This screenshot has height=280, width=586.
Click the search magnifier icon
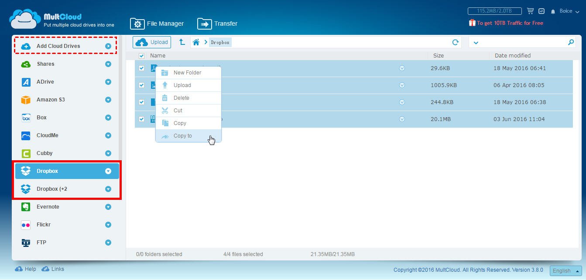click(x=571, y=42)
